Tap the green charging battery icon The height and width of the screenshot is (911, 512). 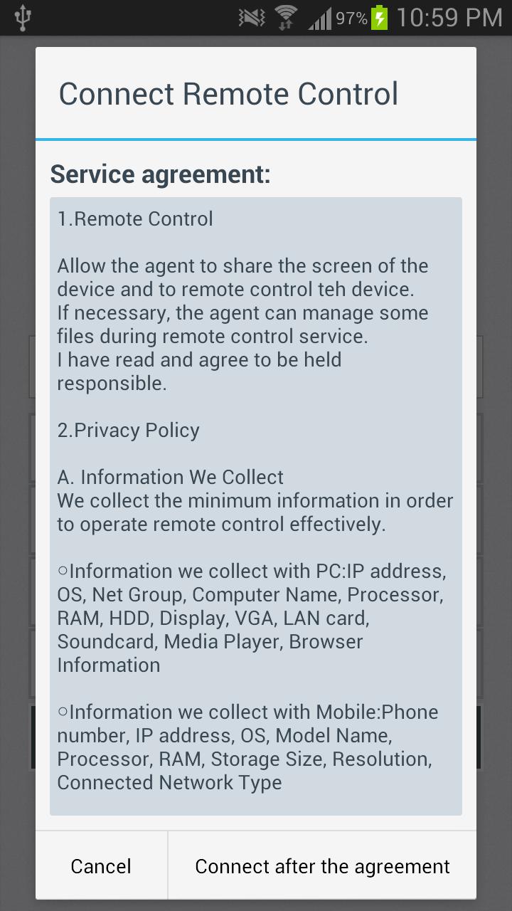(380, 18)
